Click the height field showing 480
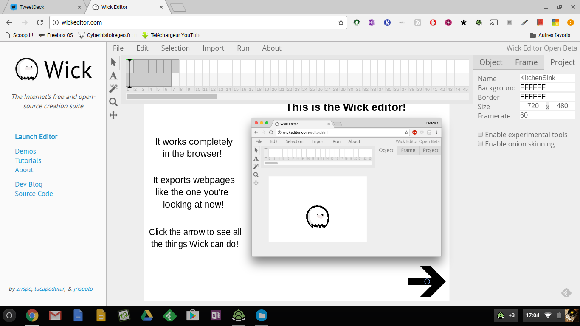 coord(562,106)
